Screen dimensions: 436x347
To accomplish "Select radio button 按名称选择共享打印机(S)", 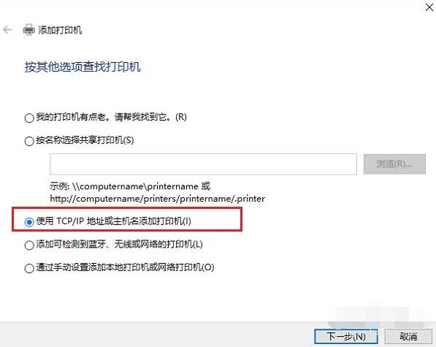I will (29, 141).
